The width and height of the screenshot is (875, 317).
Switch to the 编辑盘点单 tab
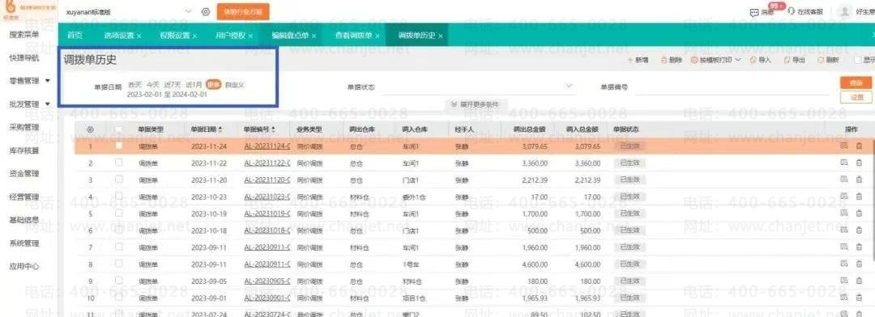click(290, 35)
